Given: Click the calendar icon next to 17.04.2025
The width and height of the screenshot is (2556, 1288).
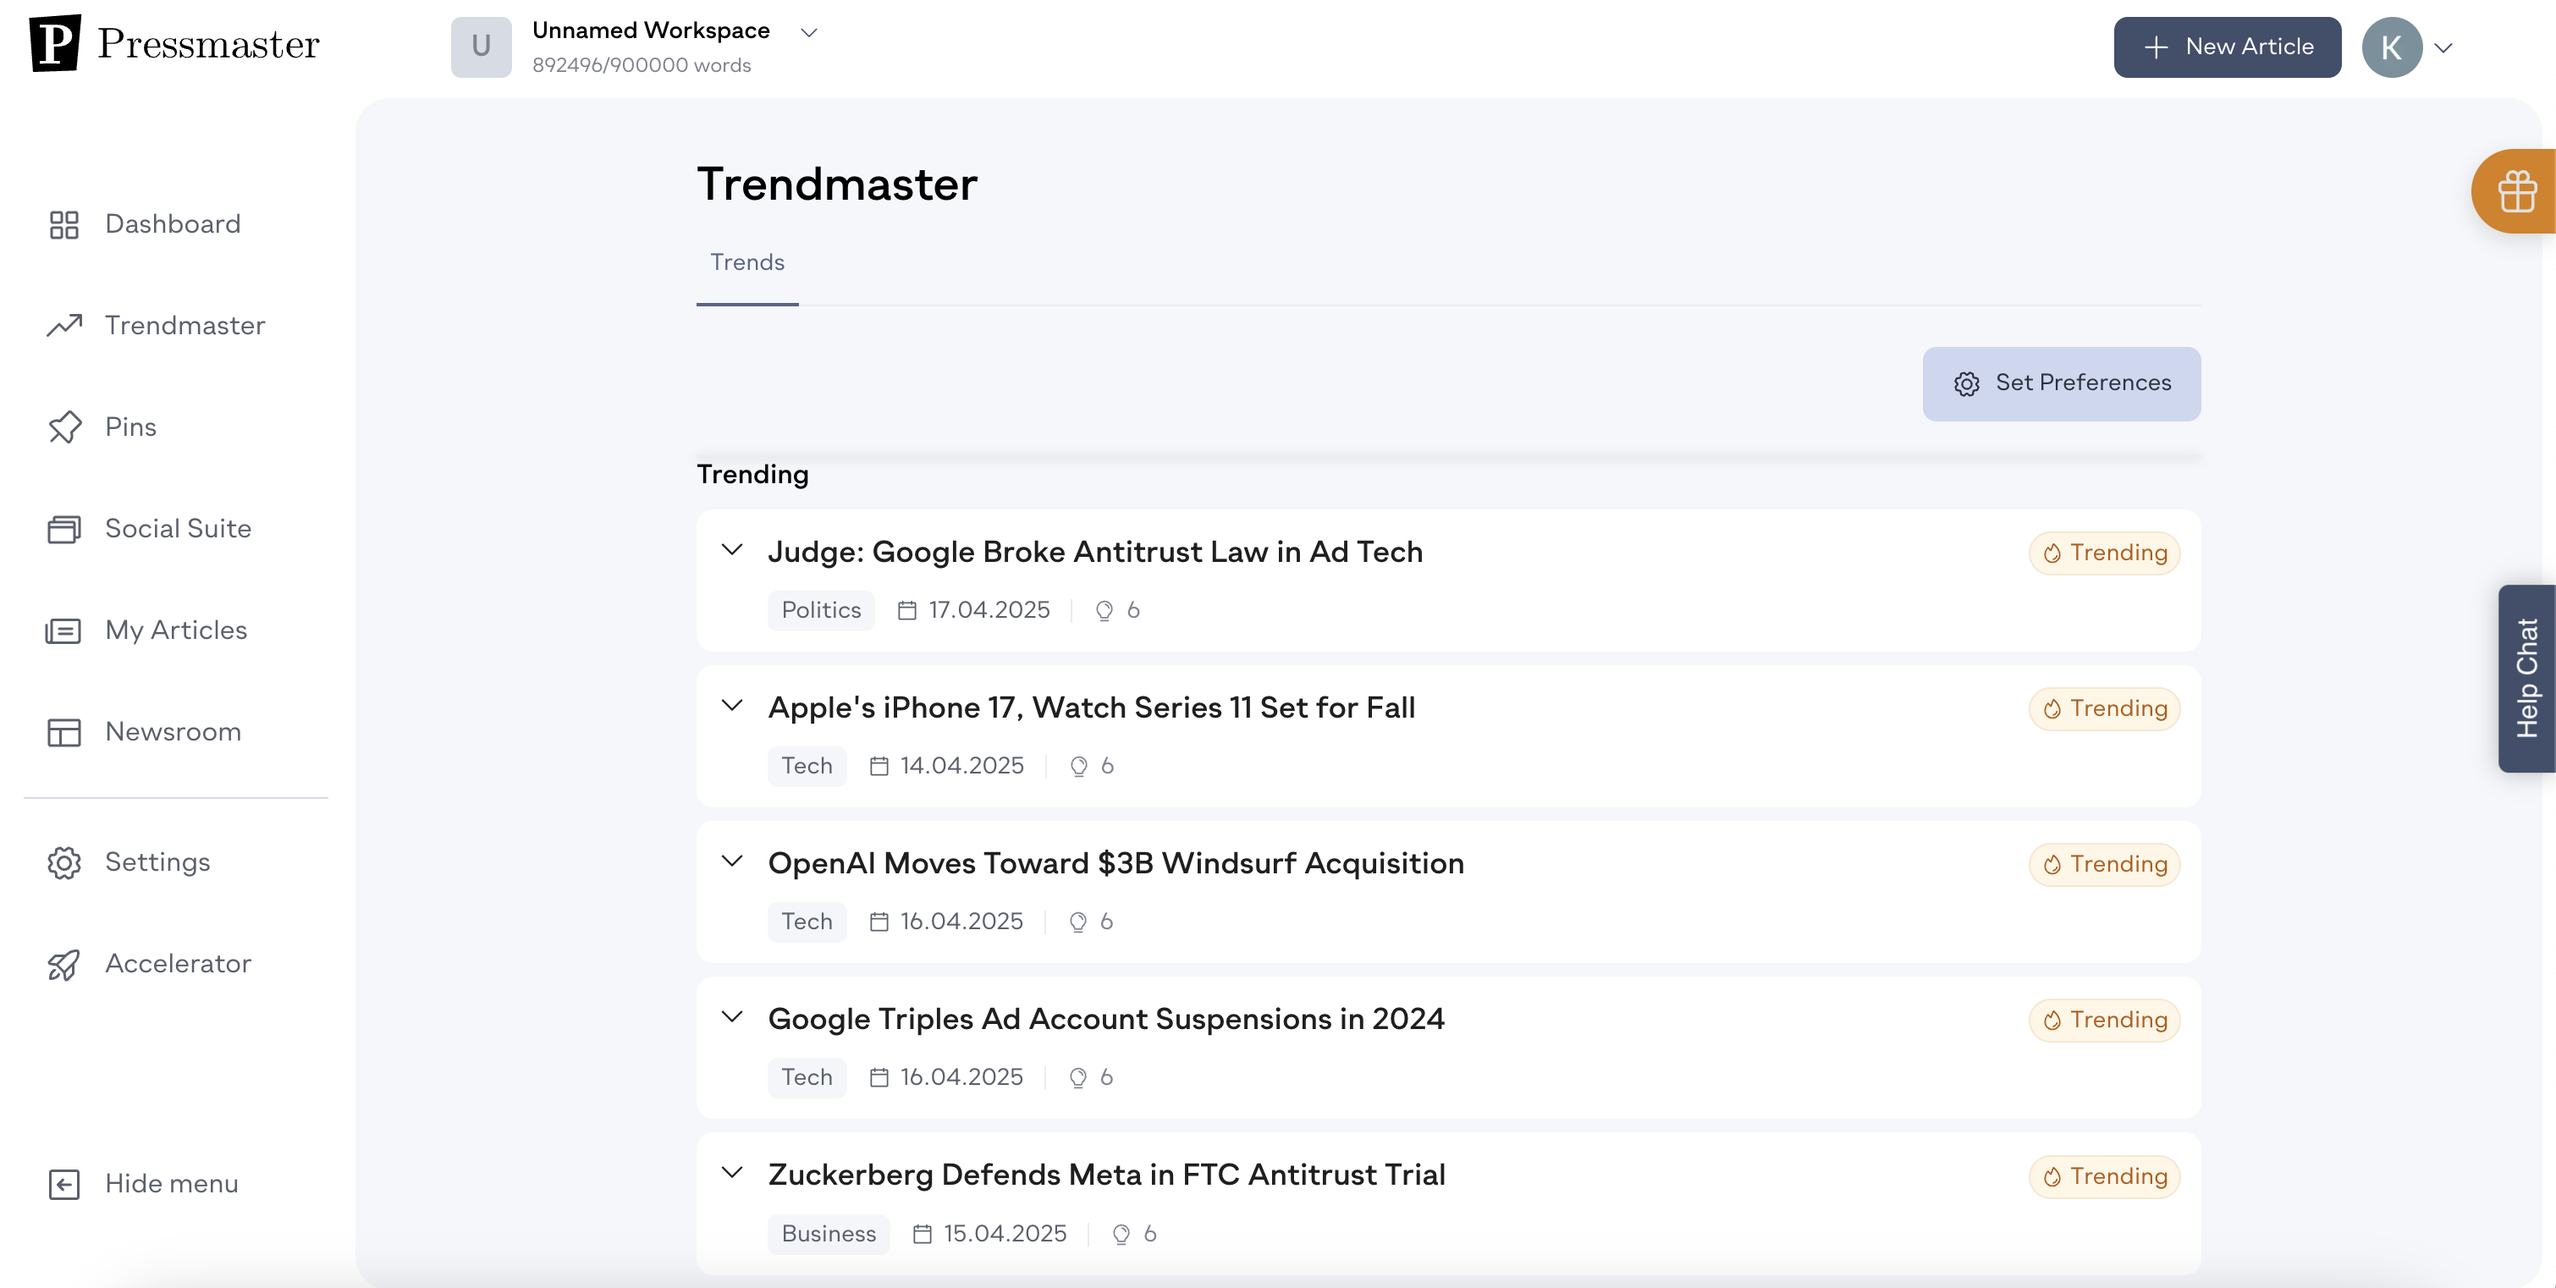Looking at the screenshot, I should (x=907, y=610).
